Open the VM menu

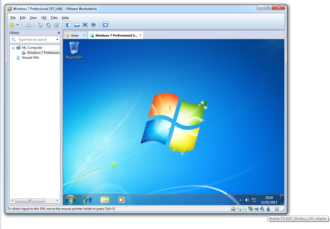(x=44, y=18)
